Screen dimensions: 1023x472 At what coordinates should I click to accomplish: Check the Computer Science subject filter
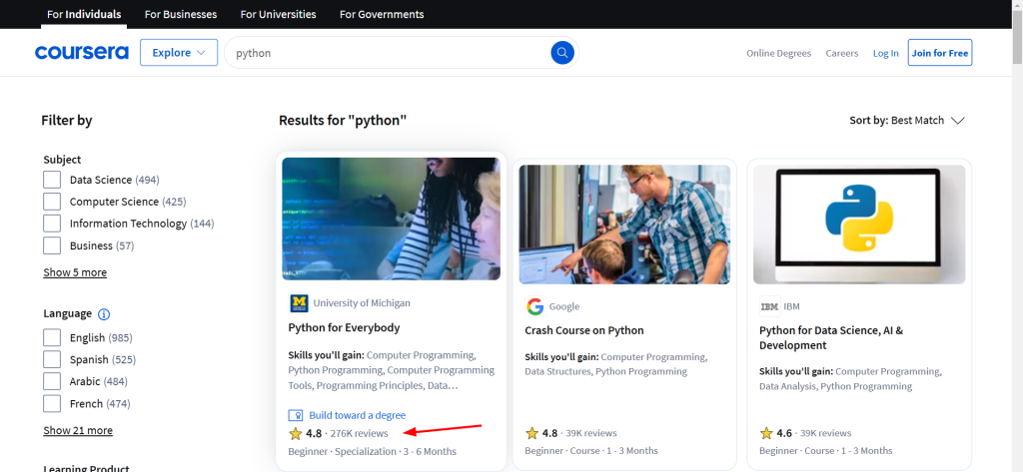pos(52,202)
